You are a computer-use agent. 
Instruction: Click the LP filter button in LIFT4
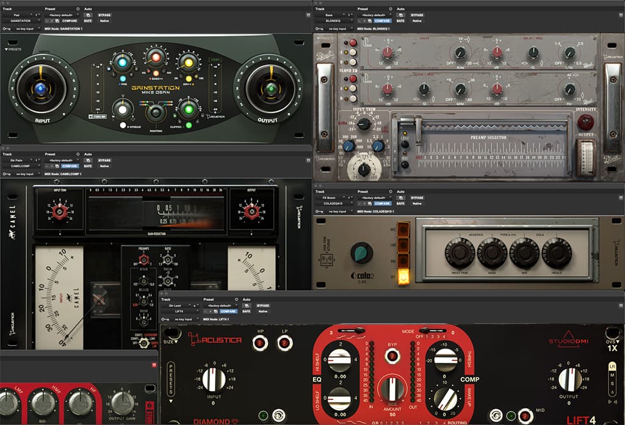tap(284, 343)
